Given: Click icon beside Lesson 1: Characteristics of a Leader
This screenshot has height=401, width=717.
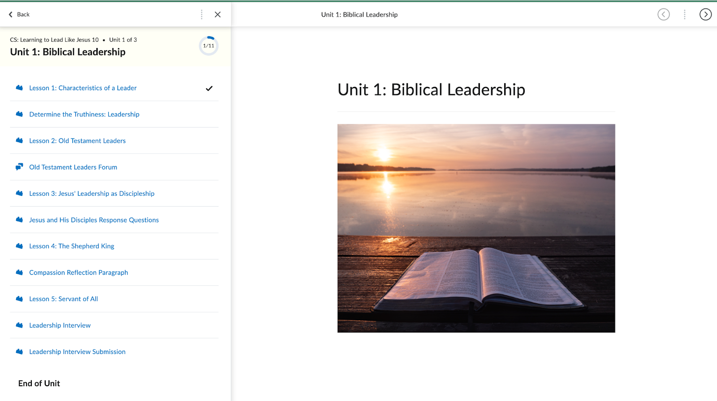Looking at the screenshot, I should click(x=19, y=88).
